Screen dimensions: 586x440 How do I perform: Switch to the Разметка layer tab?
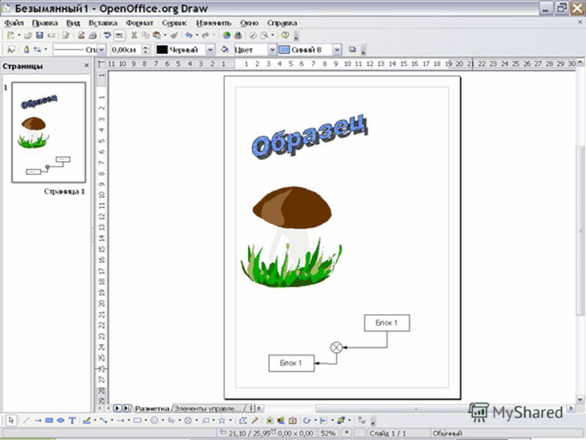[152, 408]
